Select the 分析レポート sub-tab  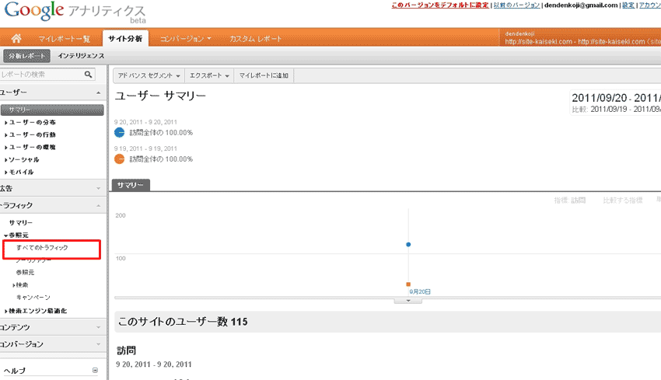click(x=27, y=56)
